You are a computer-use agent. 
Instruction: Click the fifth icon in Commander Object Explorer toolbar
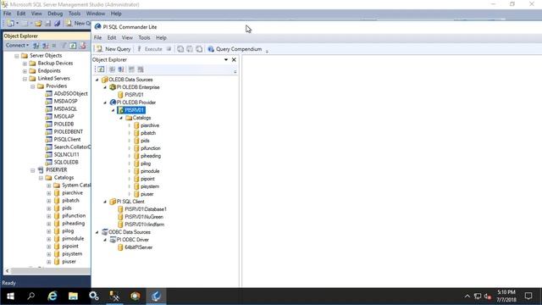[x=141, y=69]
